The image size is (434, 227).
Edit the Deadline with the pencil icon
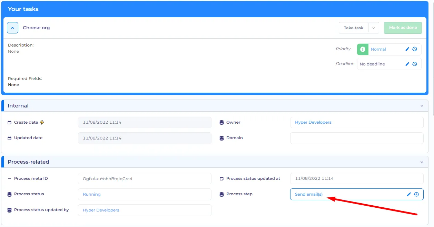pos(407,64)
